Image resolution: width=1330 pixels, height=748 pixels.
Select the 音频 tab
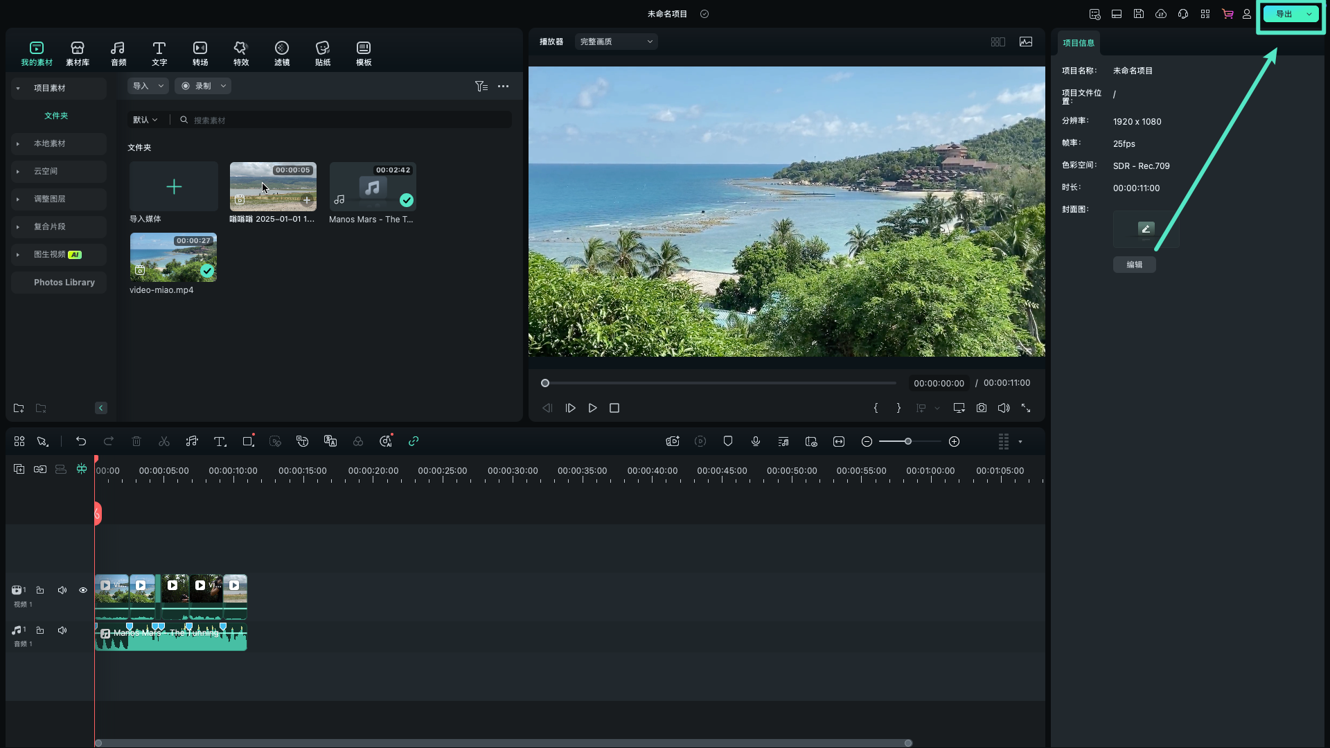[118, 52]
